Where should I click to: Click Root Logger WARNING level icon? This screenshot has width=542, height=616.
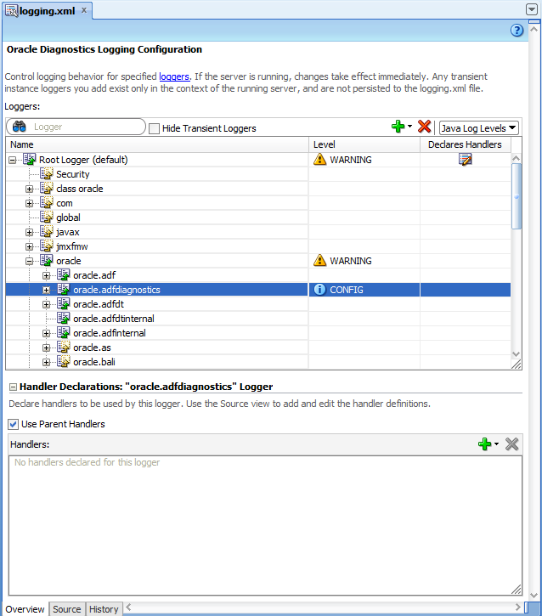(x=319, y=159)
